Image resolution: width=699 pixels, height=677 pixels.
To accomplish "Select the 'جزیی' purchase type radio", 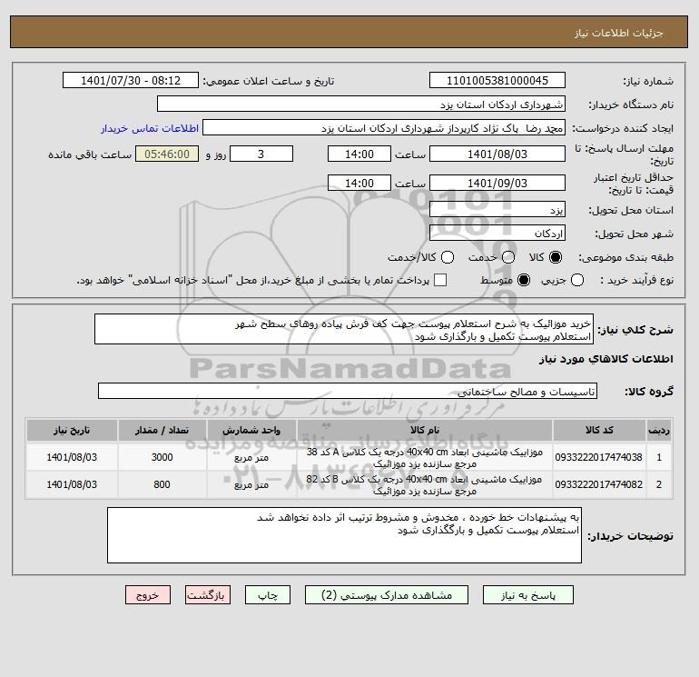I will (577, 280).
